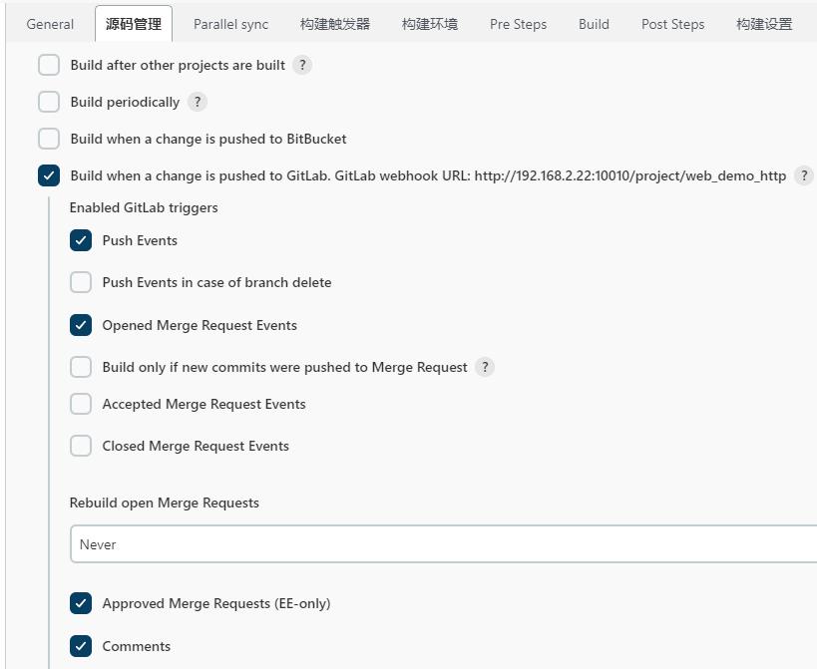Click the Comments label text
Image resolution: width=817 pixels, height=669 pixels.
(x=137, y=646)
